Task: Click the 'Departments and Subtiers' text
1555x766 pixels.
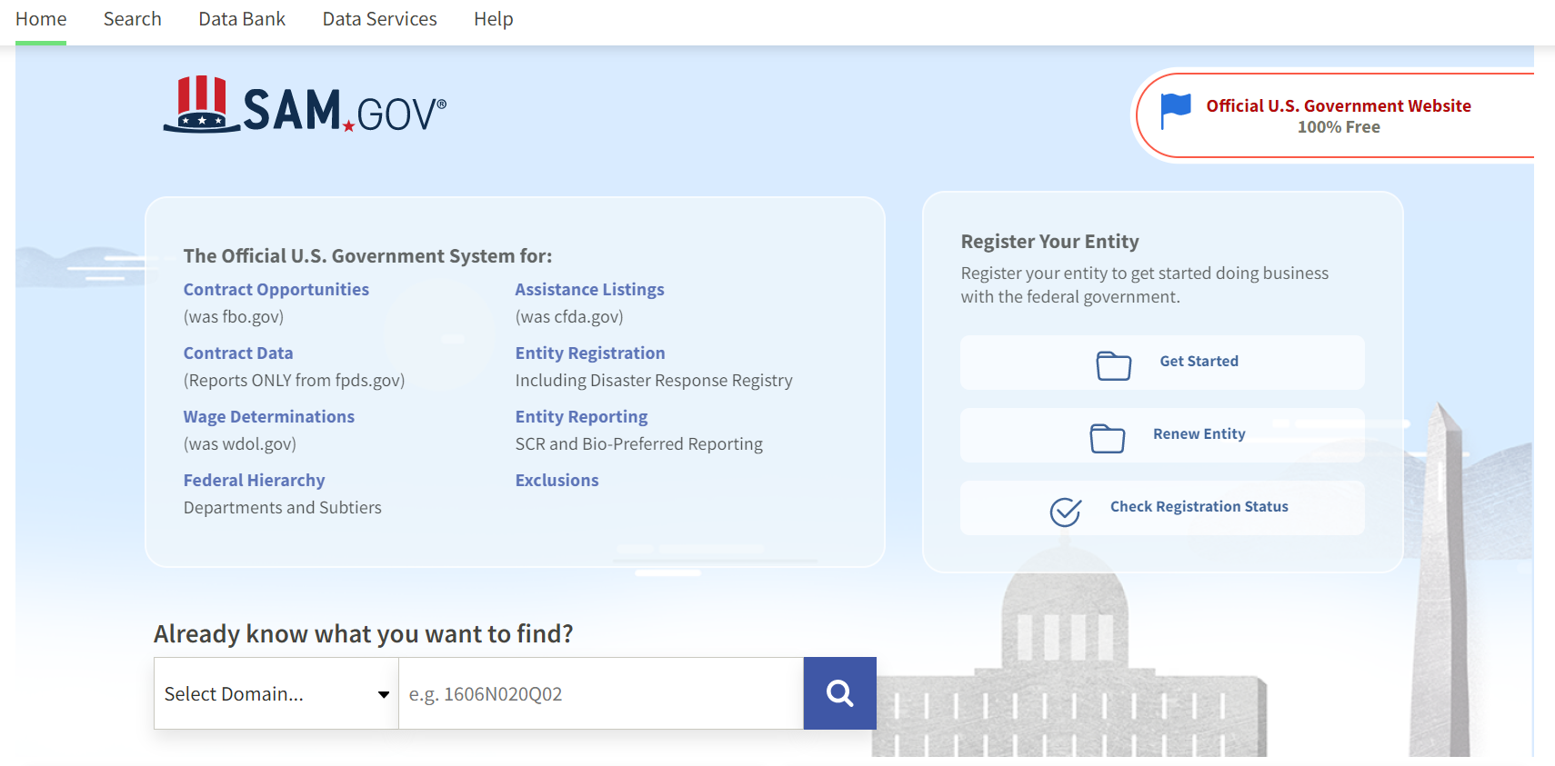Action: [x=283, y=507]
